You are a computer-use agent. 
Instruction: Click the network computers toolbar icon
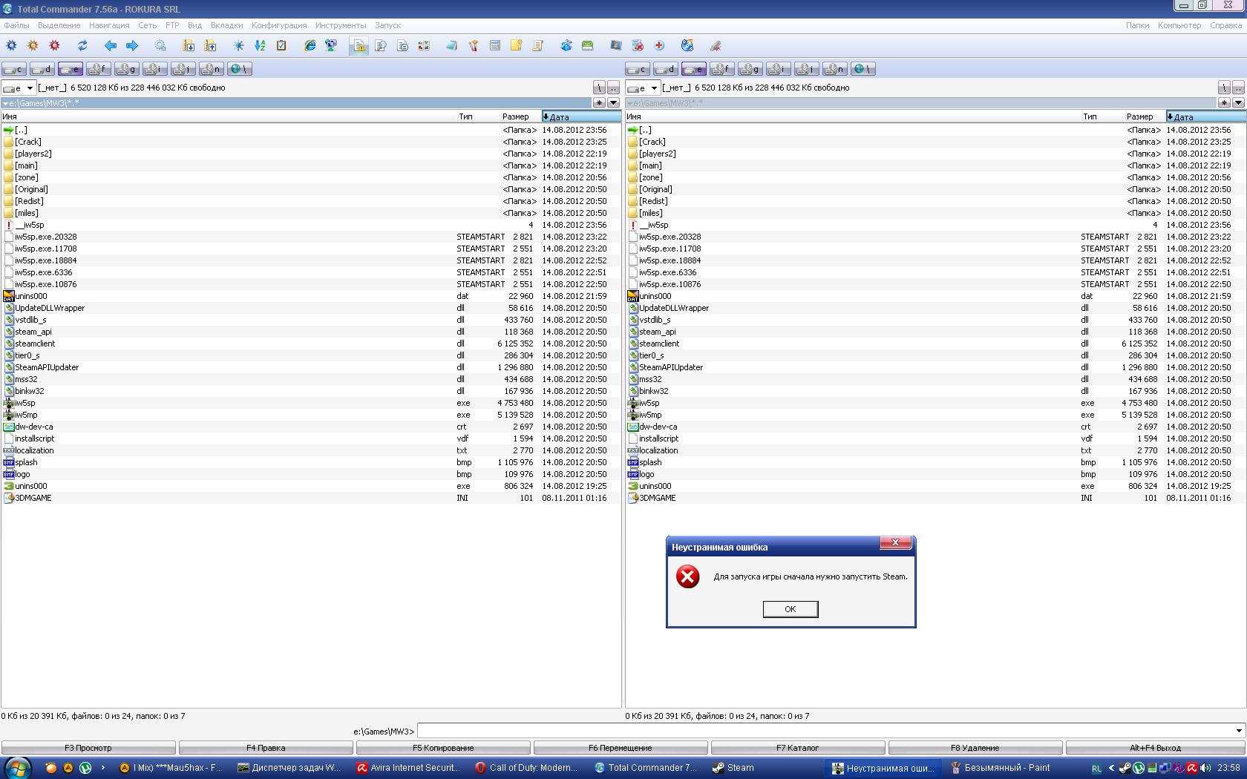(331, 46)
